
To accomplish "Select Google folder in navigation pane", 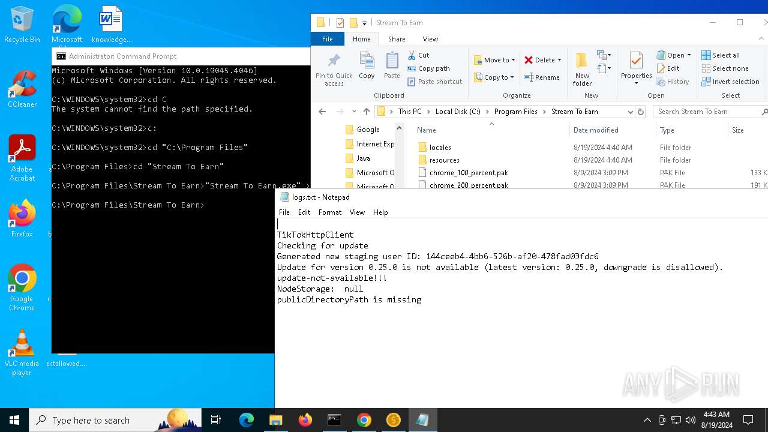I will point(368,130).
